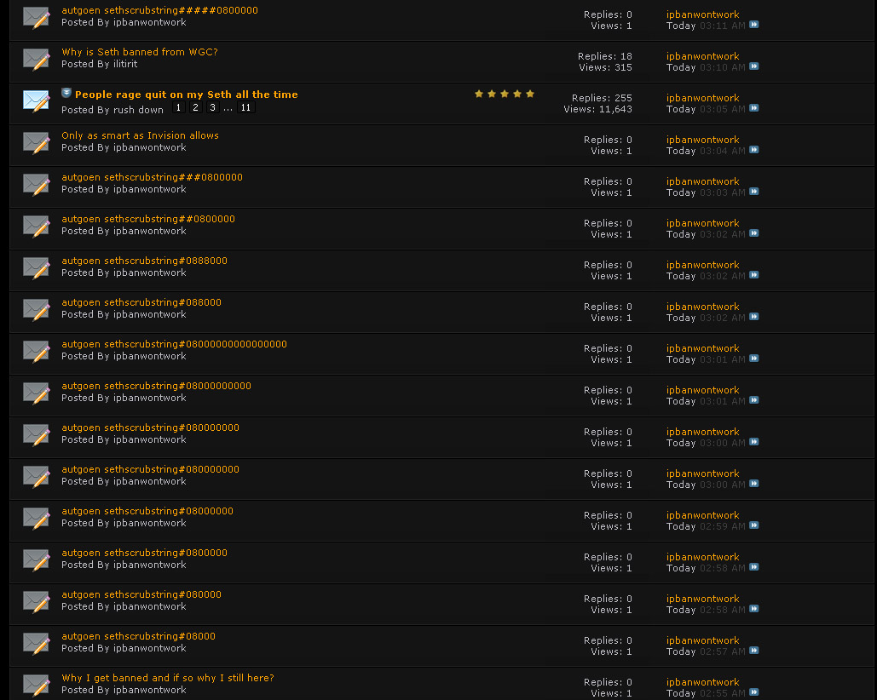Expand the preview arrow before 'People rage quit on my Seth'
Screen dimensions: 877x700
(66, 94)
